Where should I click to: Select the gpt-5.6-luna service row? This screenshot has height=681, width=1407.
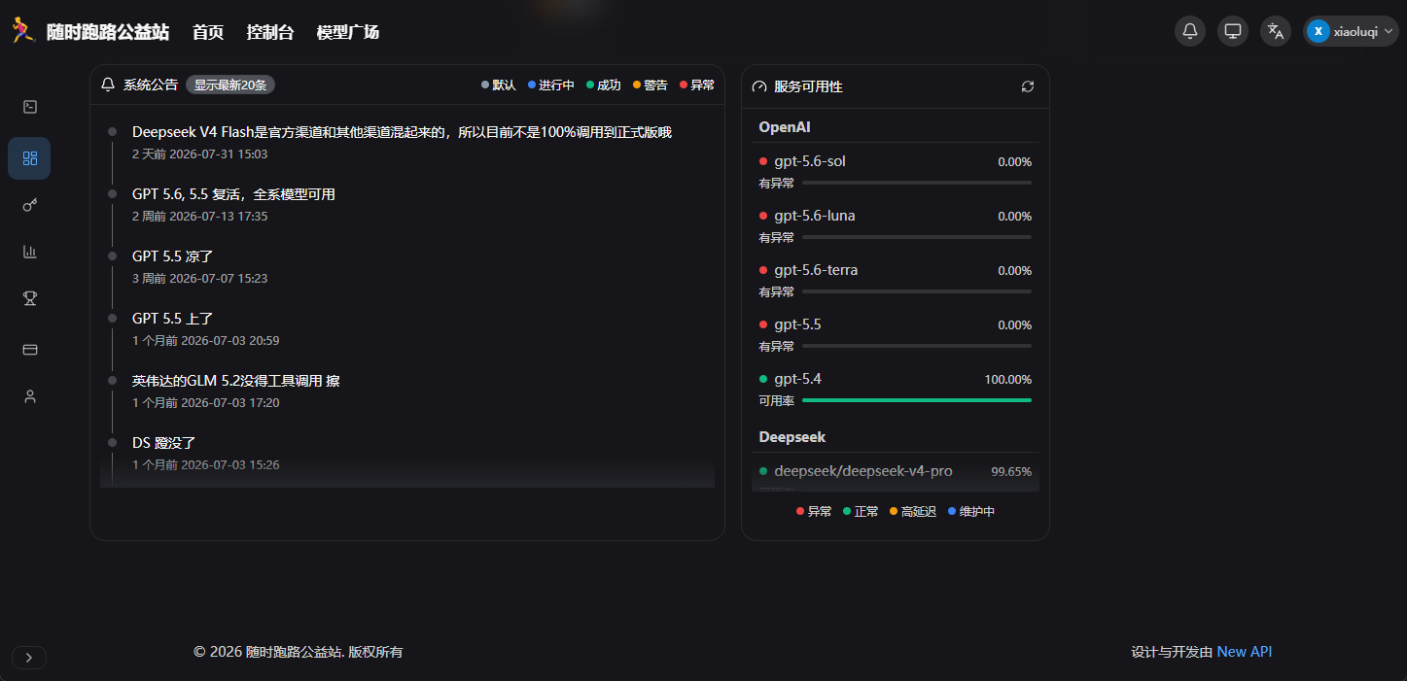[896, 225]
